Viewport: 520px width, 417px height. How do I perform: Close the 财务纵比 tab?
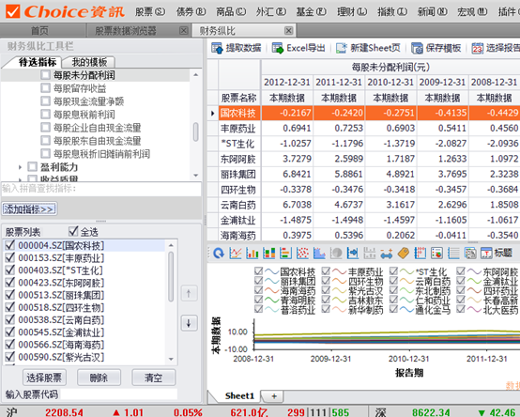coord(289,31)
